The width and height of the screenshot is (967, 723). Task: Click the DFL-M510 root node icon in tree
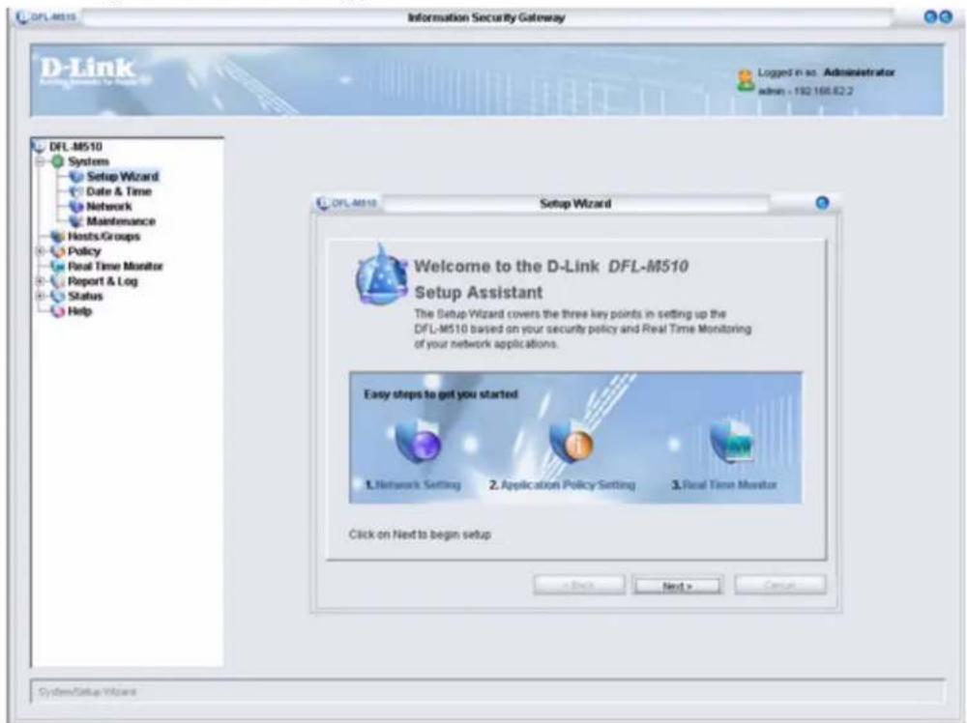tap(39, 147)
